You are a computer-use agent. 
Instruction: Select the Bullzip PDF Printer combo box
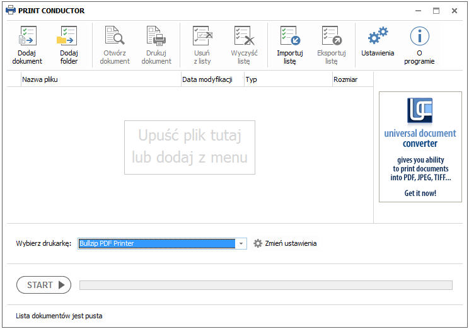pos(156,244)
